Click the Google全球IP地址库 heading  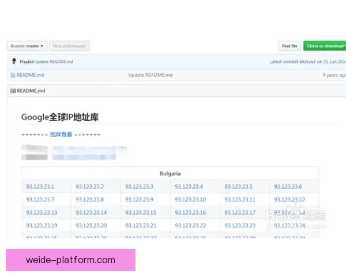(60, 117)
